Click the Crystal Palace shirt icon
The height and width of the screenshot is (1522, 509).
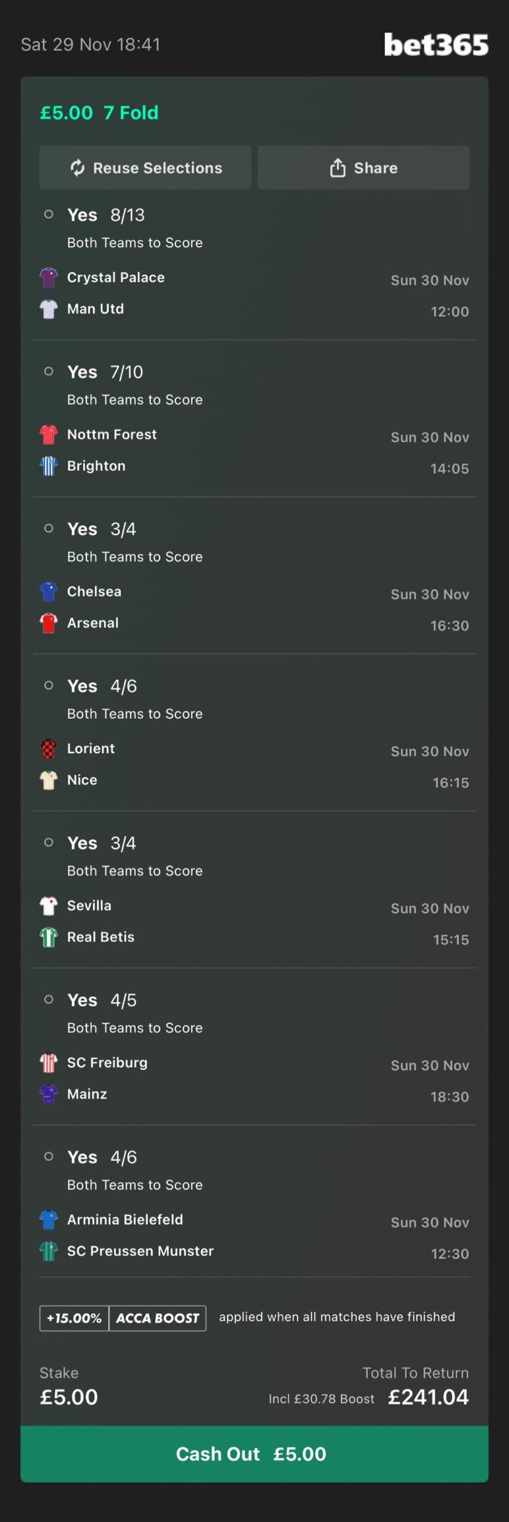click(49, 277)
